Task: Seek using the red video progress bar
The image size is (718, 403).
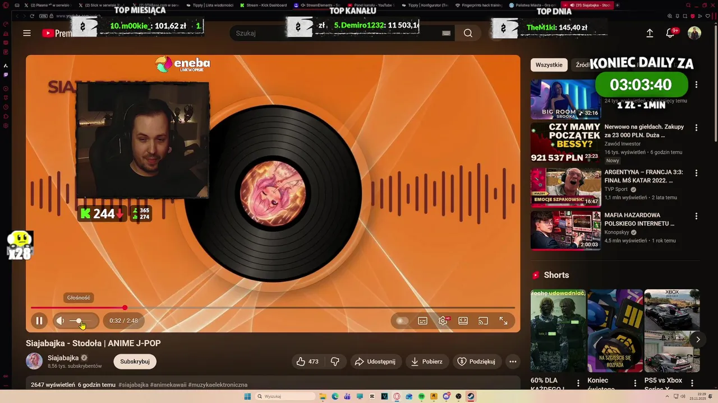Action: coord(273,307)
